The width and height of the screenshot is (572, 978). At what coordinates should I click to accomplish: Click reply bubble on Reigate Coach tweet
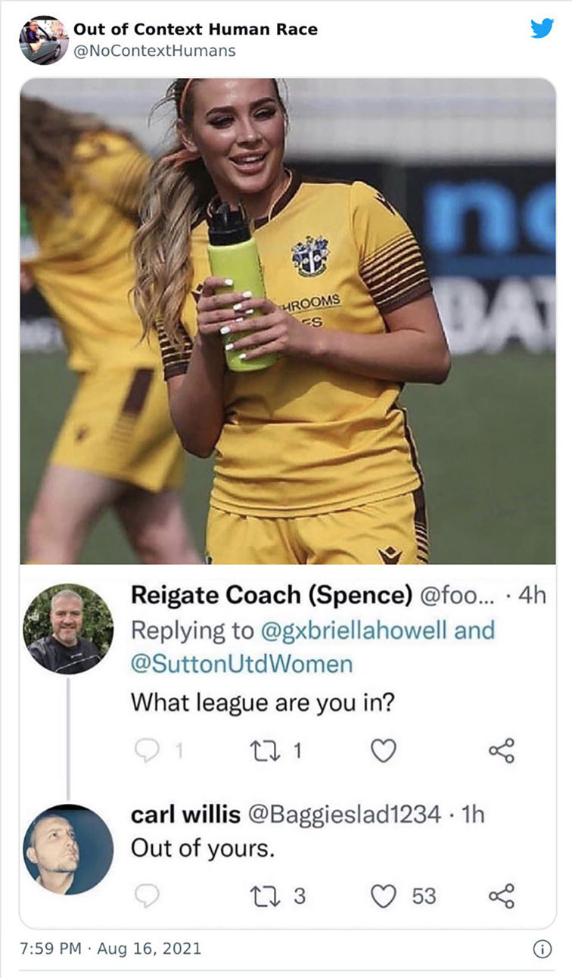pyautogui.click(x=146, y=750)
